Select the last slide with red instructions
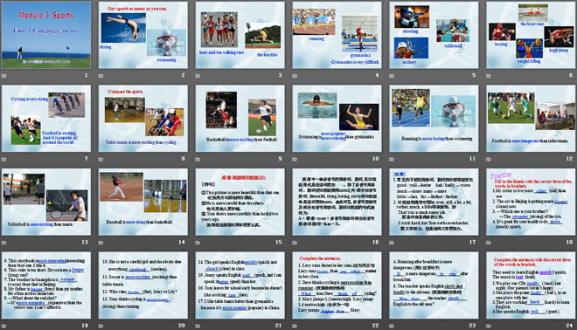 point(531,285)
